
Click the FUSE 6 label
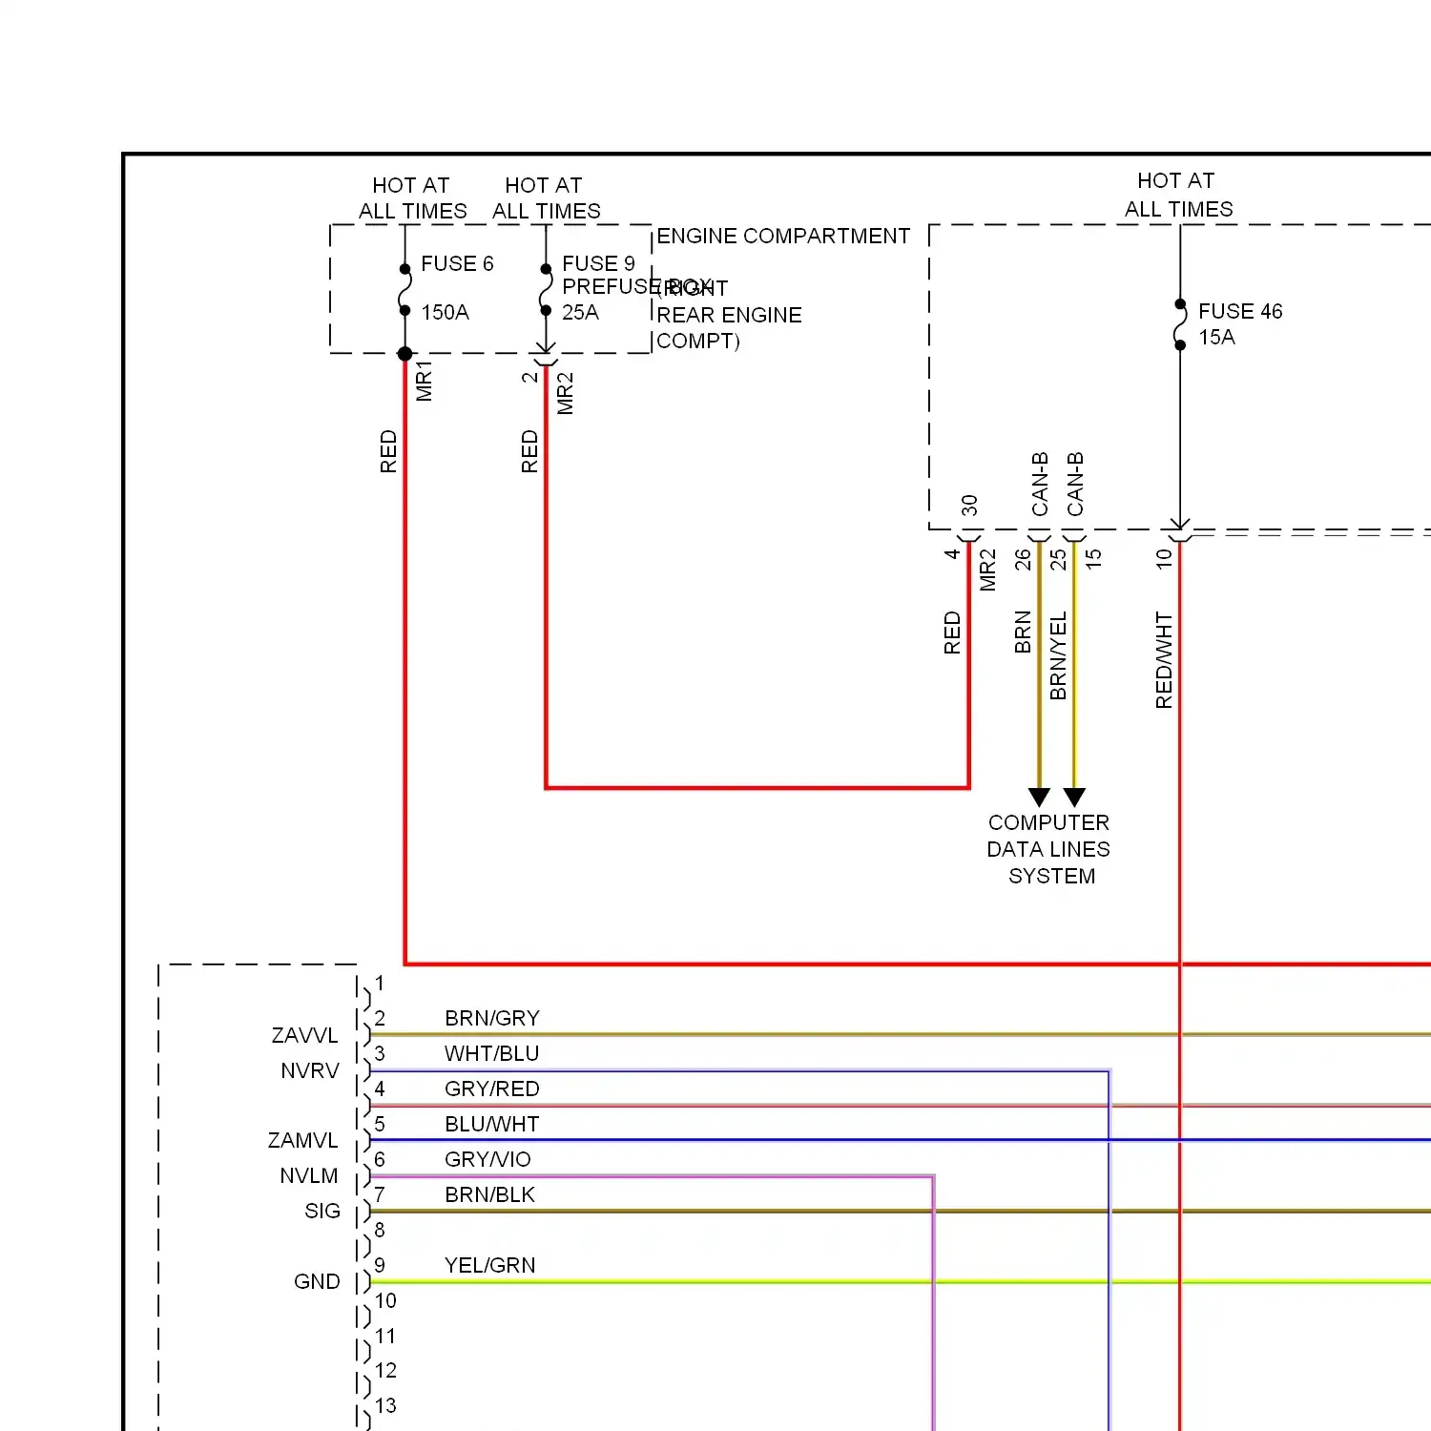[x=457, y=263]
